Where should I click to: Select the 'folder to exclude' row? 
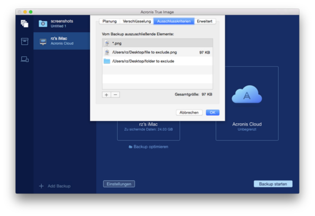click(x=157, y=61)
